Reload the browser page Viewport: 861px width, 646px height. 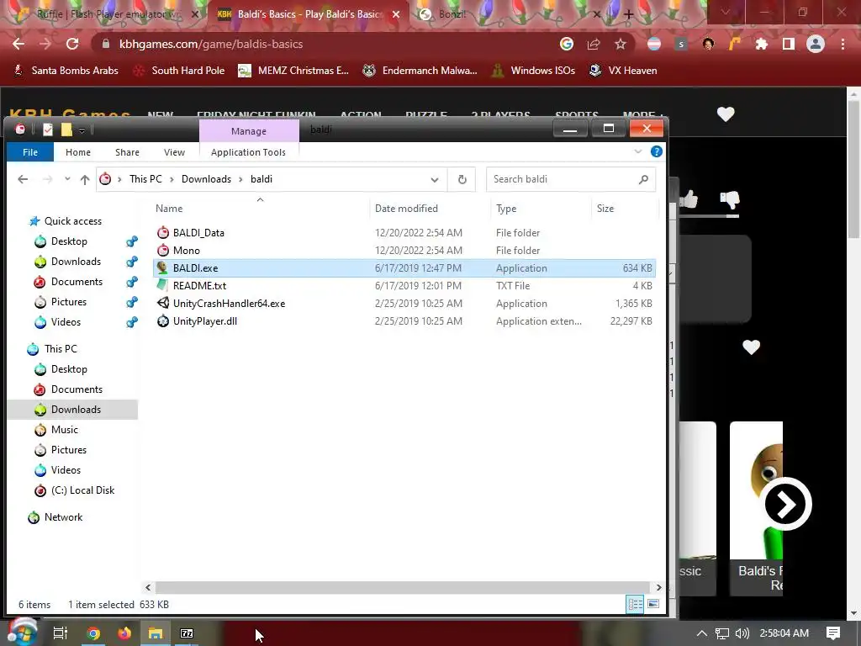pyautogui.click(x=72, y=44)
